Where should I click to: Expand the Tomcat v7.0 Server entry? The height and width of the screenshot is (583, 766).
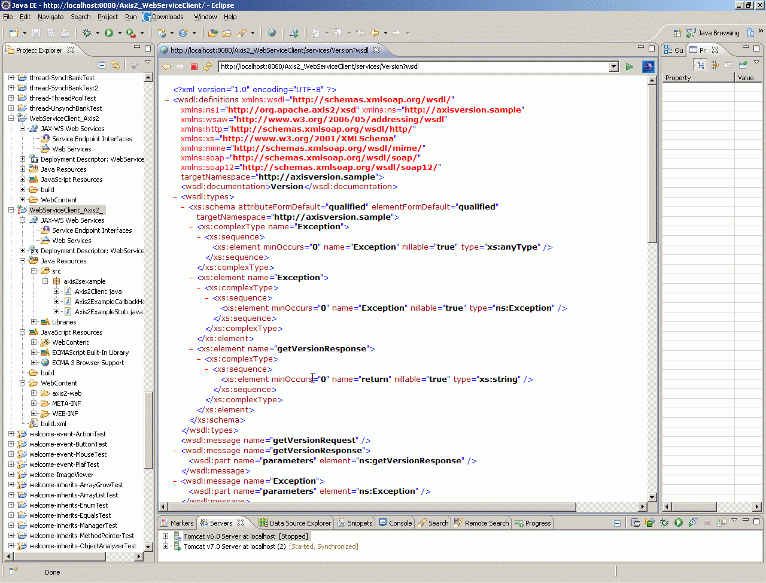166,546
